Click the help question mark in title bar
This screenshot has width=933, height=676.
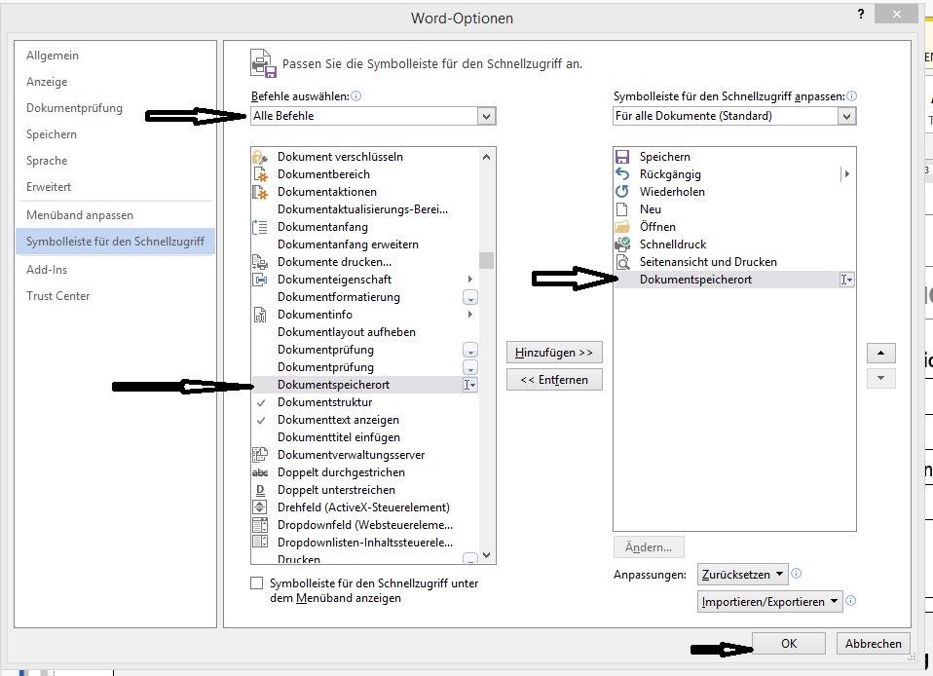(860, 15)
